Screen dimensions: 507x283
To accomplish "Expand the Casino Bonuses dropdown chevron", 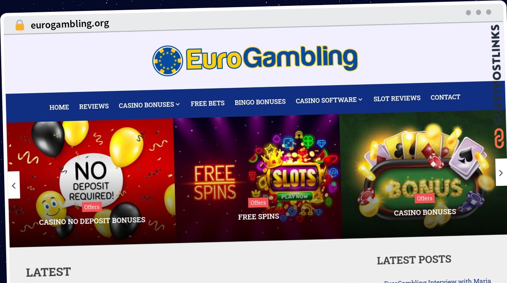I will tap(178, 104).
